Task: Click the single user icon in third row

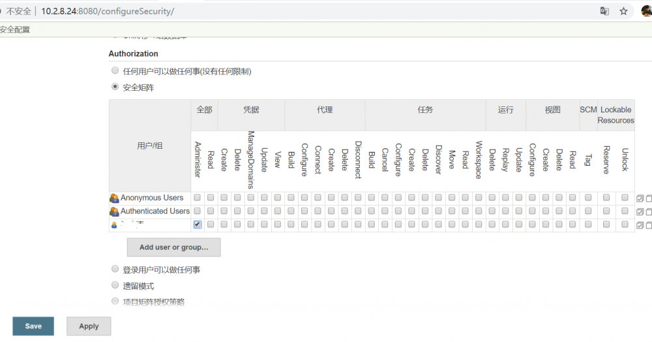Action: [114, 225]
